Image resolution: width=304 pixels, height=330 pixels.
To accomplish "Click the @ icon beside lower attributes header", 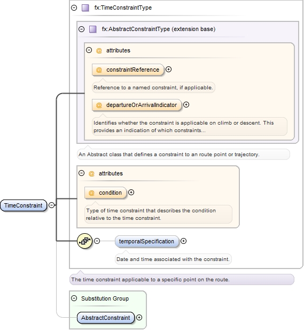I will [x=92, y=174].
